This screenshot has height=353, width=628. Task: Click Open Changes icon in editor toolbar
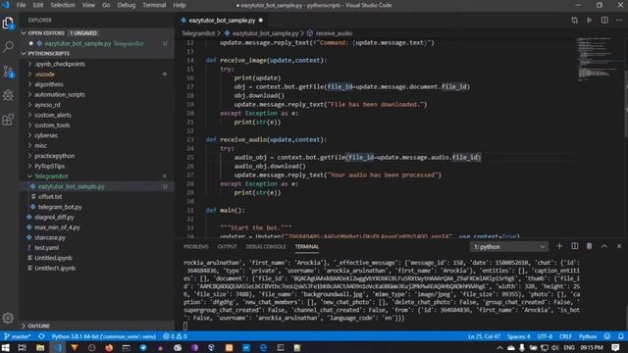coord(574,20)
